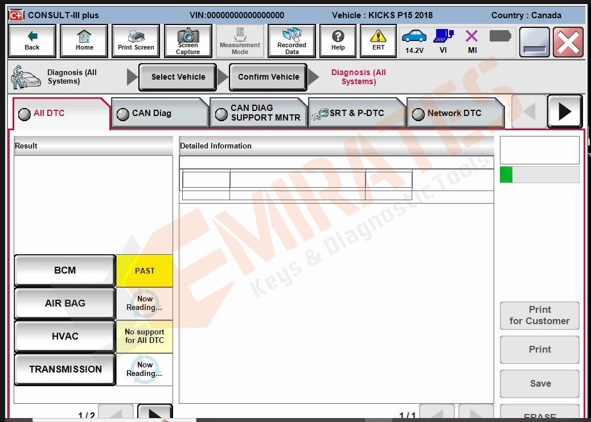
Task: Click the Back arrow toolbar icon
Action: point(32,42)
